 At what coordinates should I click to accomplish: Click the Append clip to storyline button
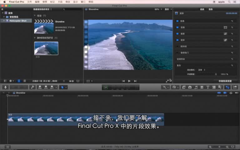[52, 87]
